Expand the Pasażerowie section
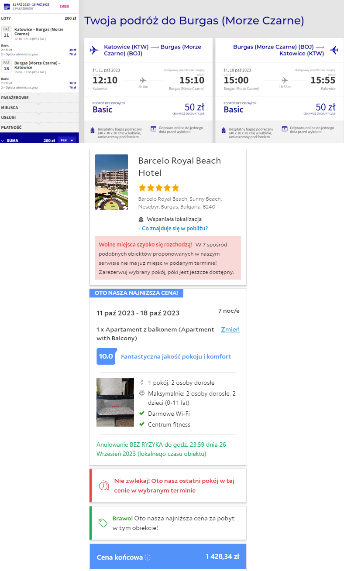The image size is (344, 571). 38,98
